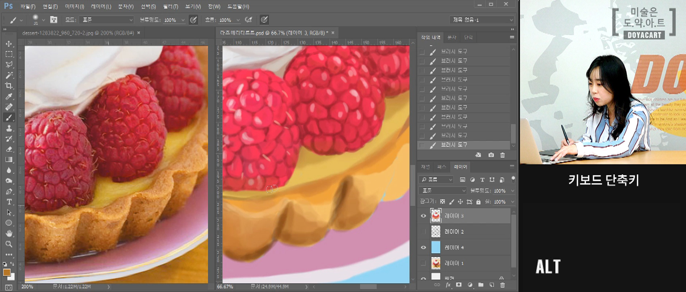Open the 파일(F) menu
Screen dimensions: 686x292
point(28,6)
